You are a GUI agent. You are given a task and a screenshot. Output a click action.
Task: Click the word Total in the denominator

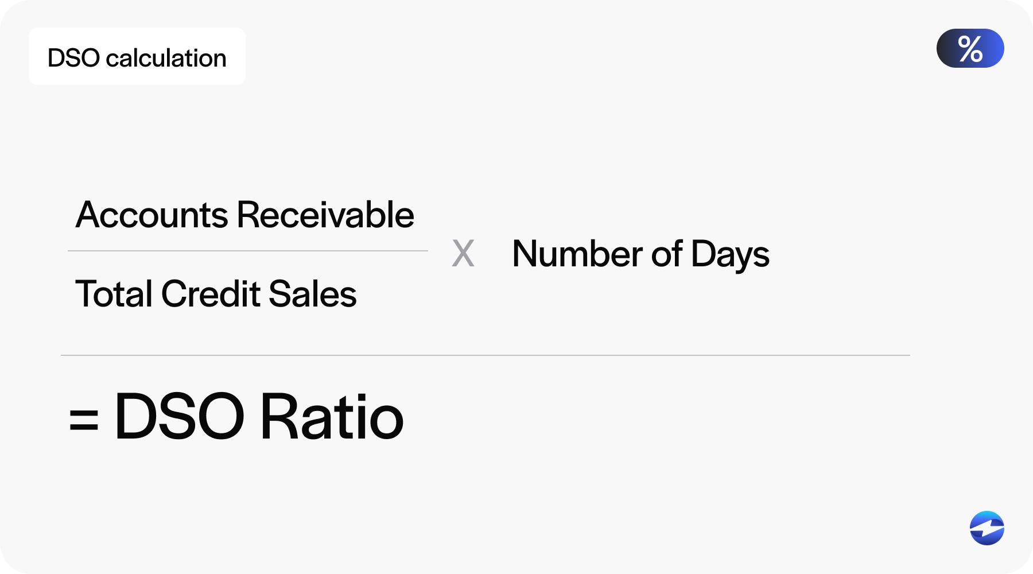tap(114, 294)
